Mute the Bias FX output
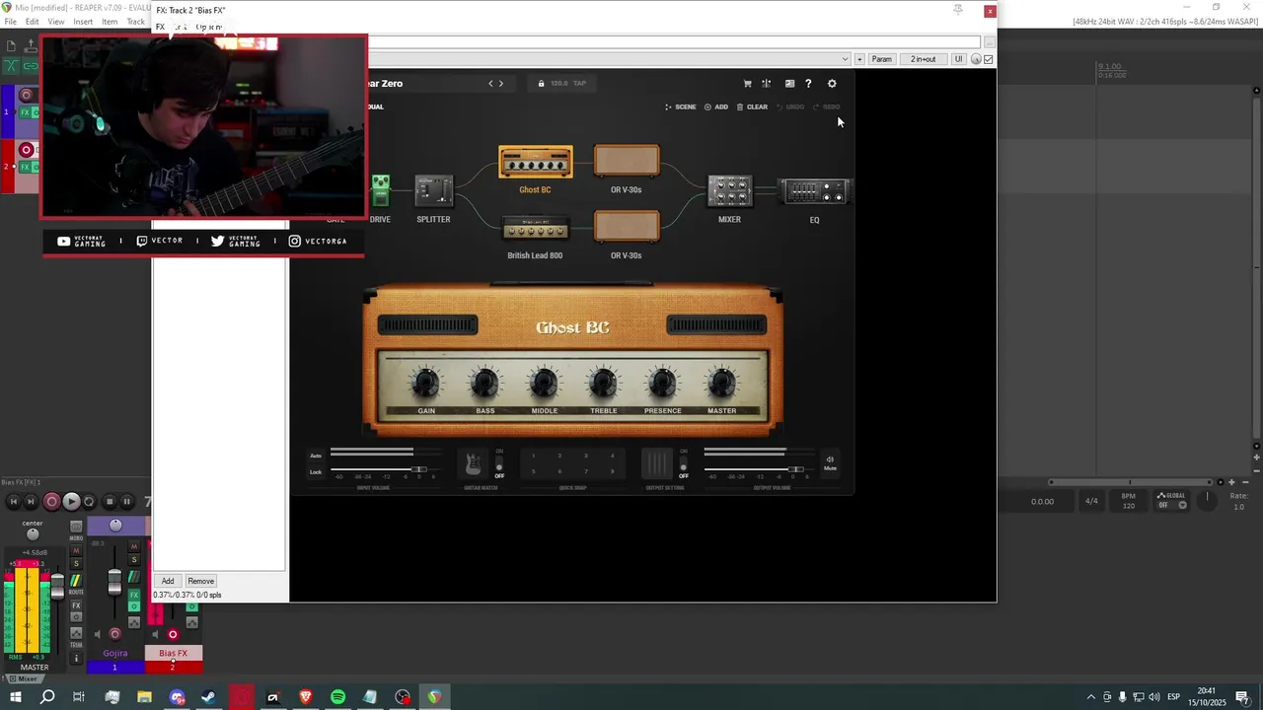 (x=830, y=462)
